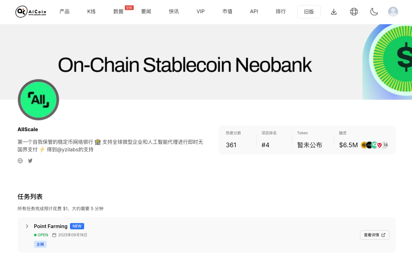This screenshot has height=263, width=412.
Task: Open AllScale's website via globe icon
Action: [x=20, y=161]
